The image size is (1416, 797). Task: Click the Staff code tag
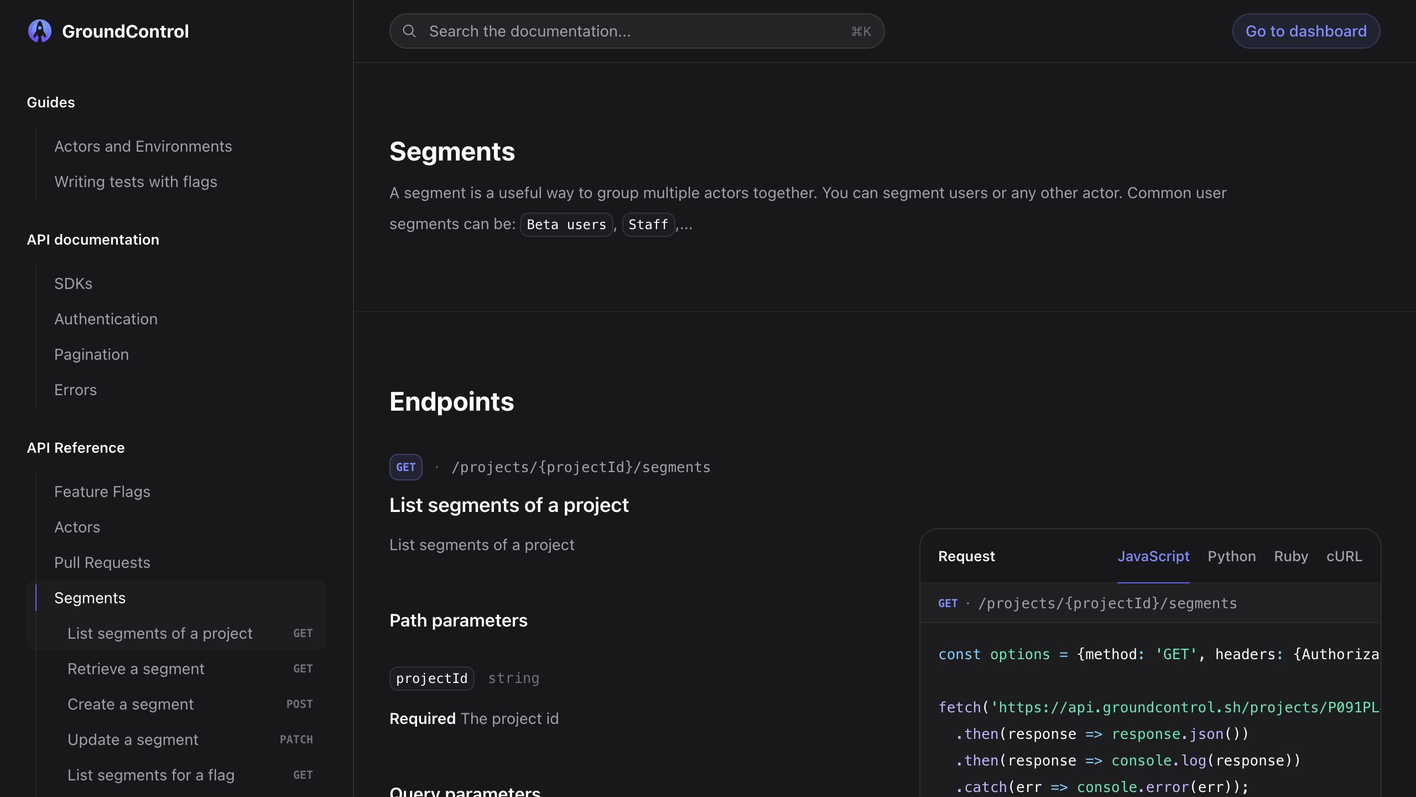[648, 225]
